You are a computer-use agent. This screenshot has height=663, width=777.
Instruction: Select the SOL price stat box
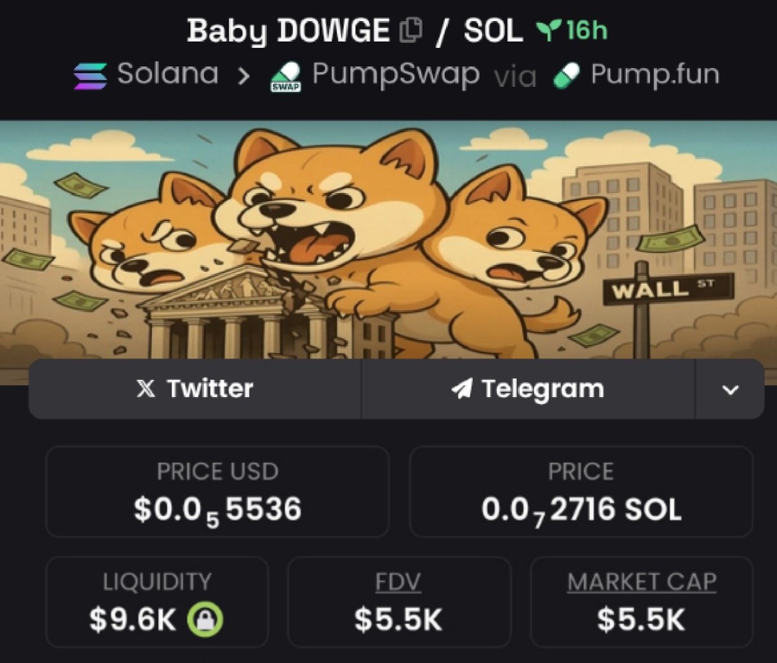click(x=581, y=491)
